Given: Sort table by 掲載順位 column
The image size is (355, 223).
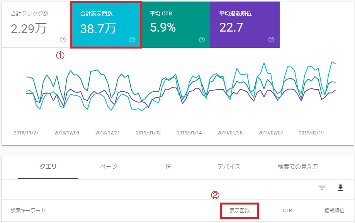Looking at the screenshot, I should coord(334,211).
